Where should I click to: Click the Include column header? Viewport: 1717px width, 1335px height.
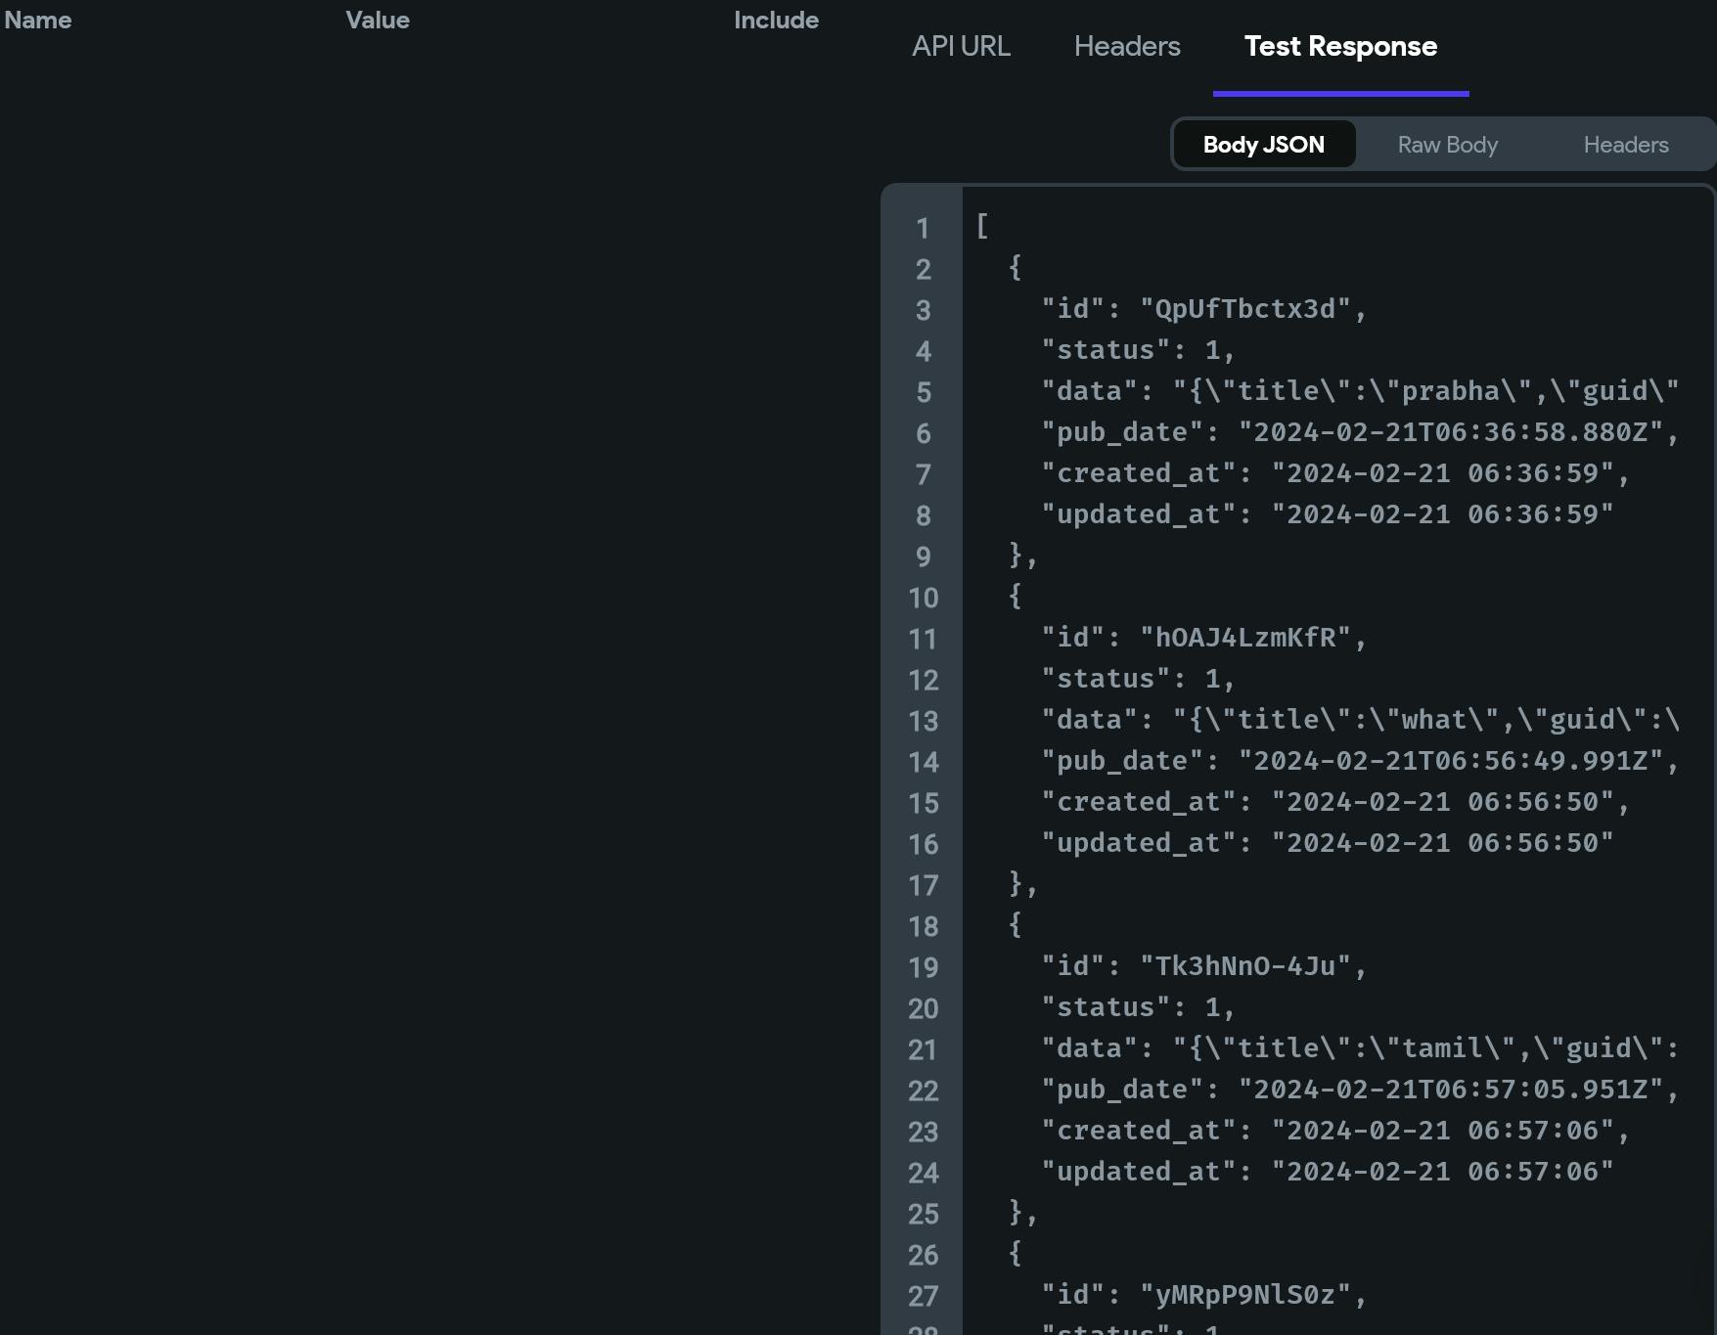(x=776, y=20)
